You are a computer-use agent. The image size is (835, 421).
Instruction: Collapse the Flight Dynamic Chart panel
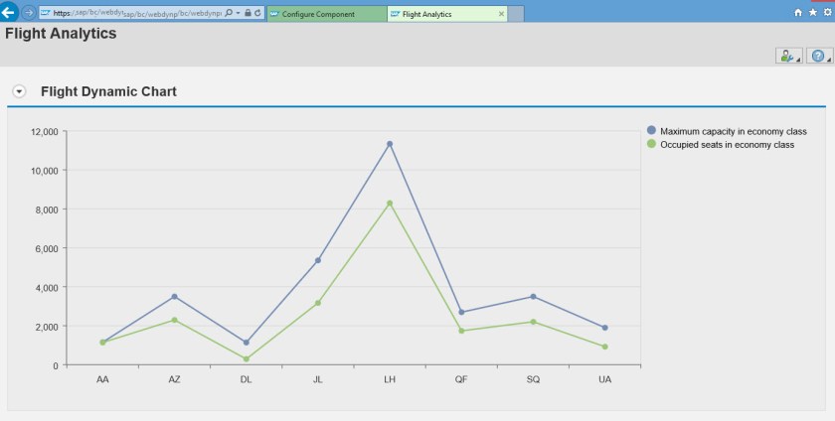click(19, 91)
